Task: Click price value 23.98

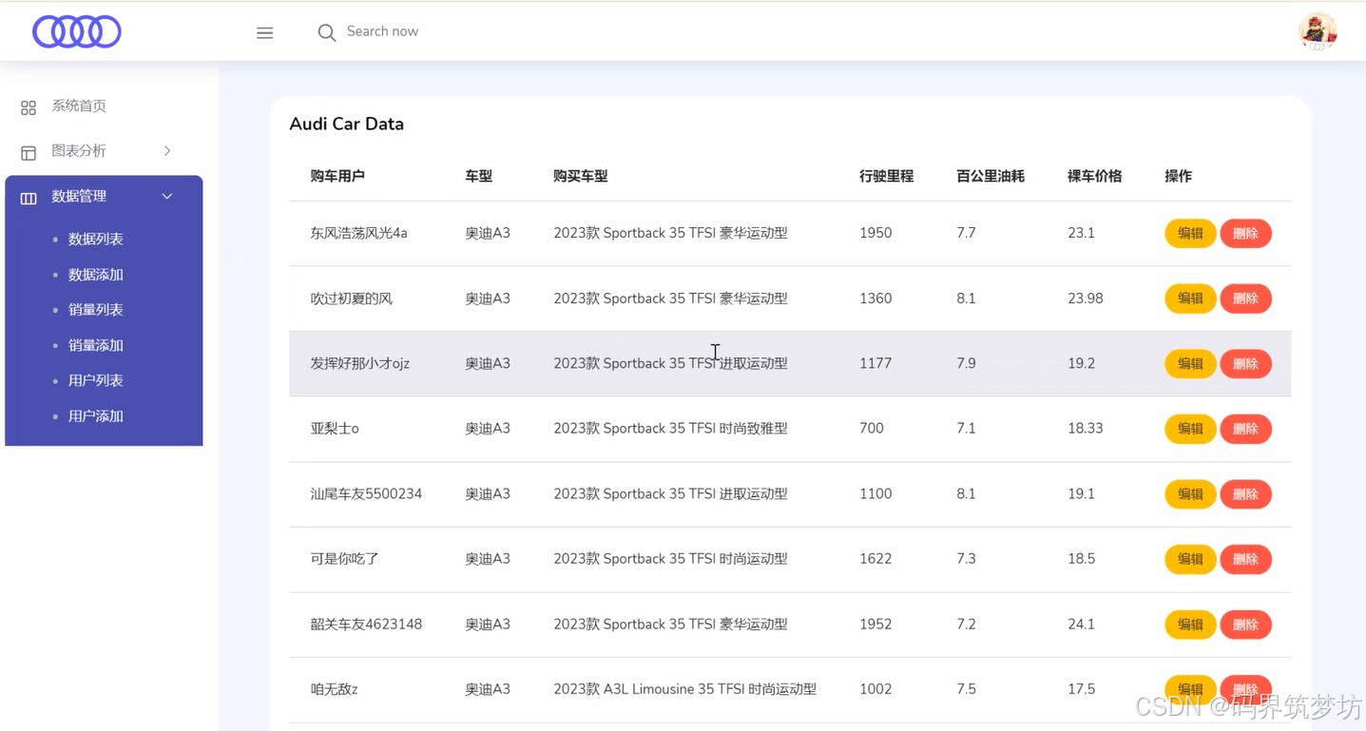Action: tap(1086, 298)
